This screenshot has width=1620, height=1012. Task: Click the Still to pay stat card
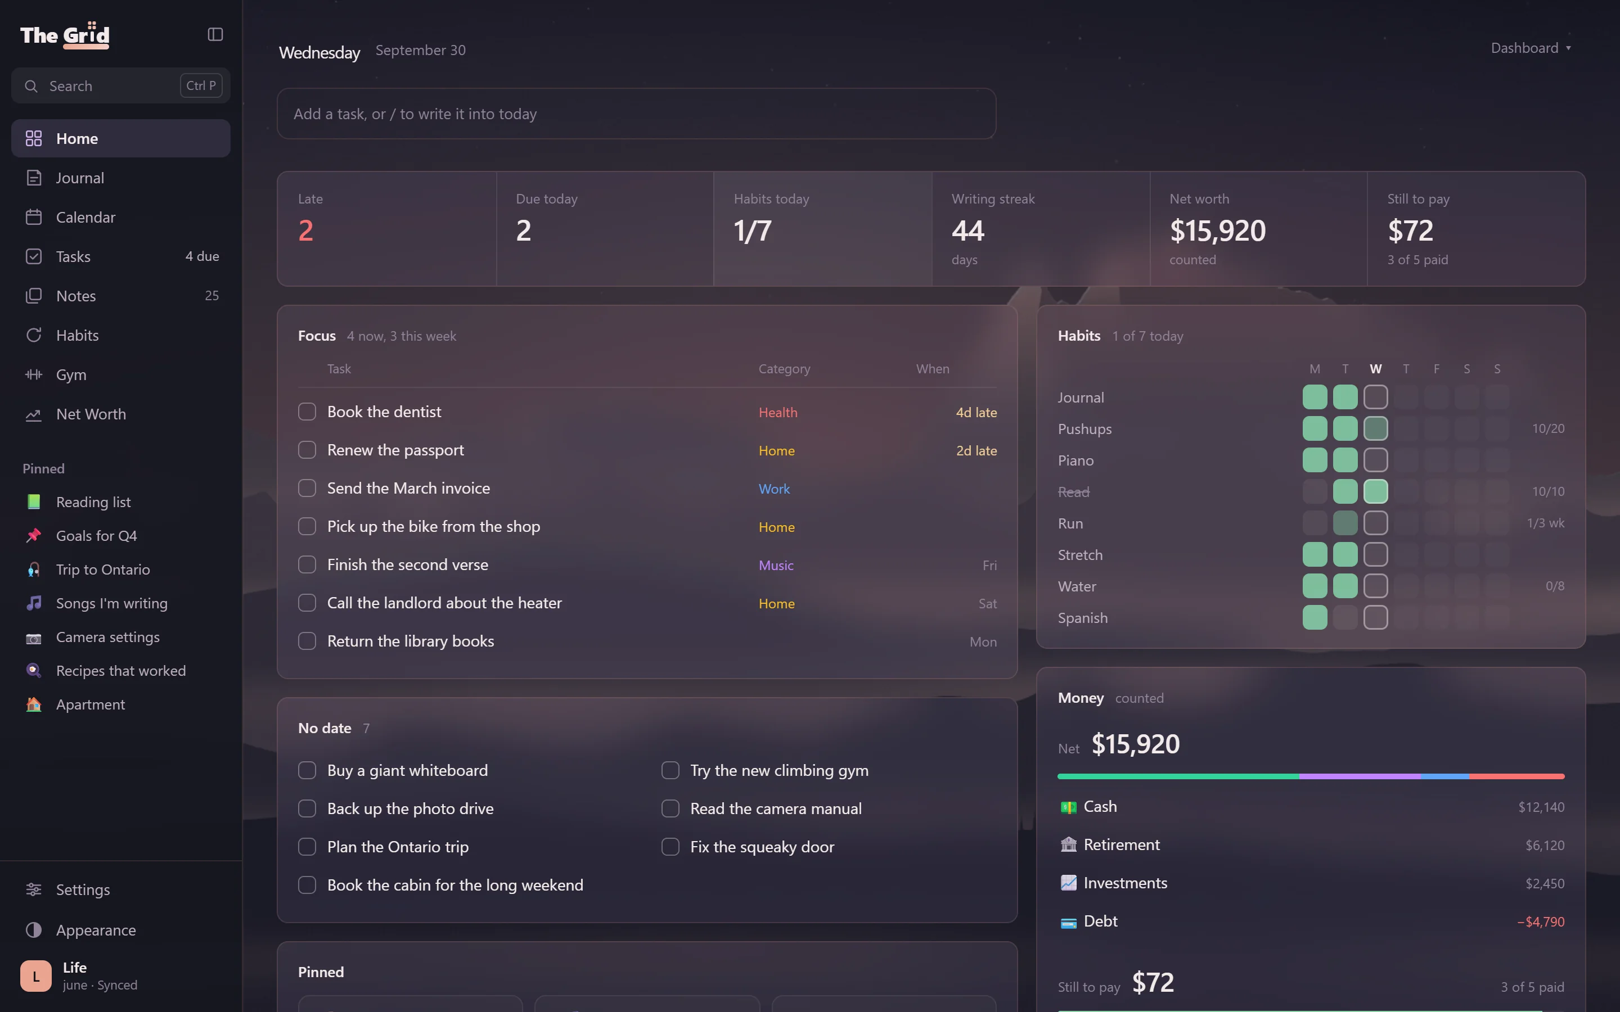point(1476,229)
